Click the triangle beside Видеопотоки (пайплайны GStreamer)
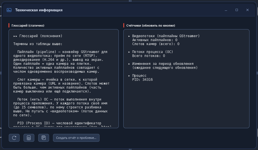Screen dimensions: 258x150 point(129,36)
